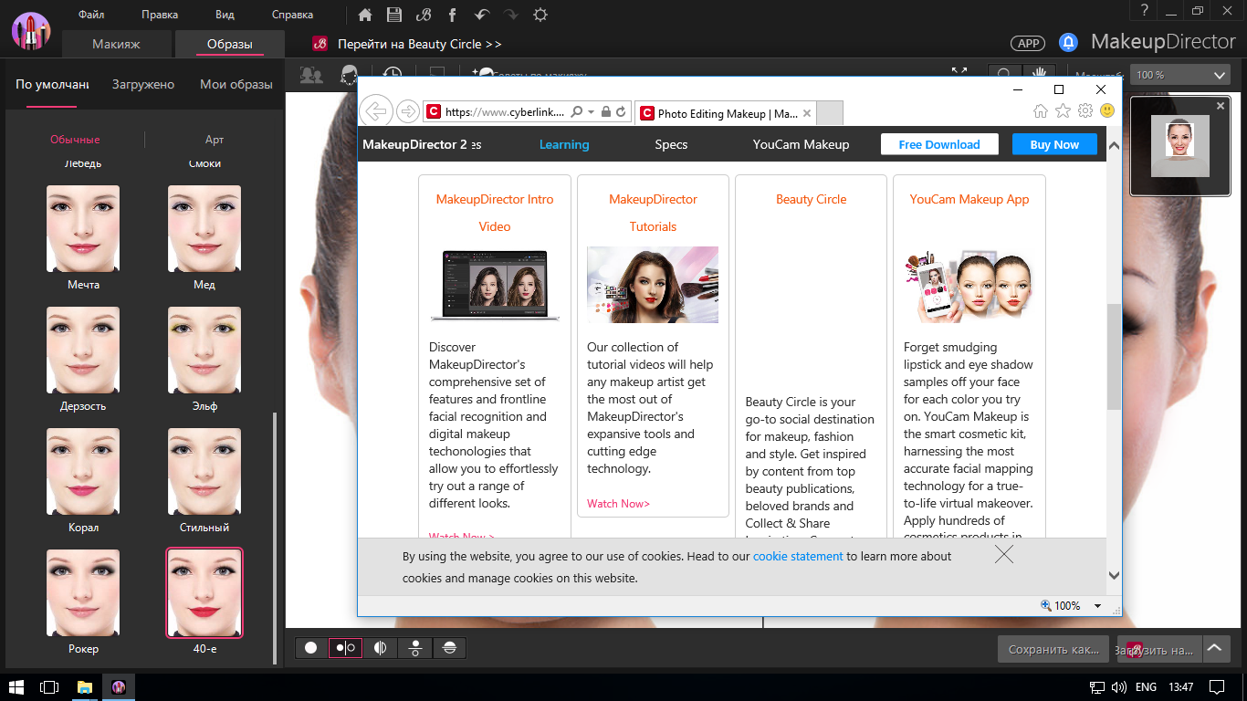
Task: Share to Facebook via the f icon
Action: (x=452, y=15)
